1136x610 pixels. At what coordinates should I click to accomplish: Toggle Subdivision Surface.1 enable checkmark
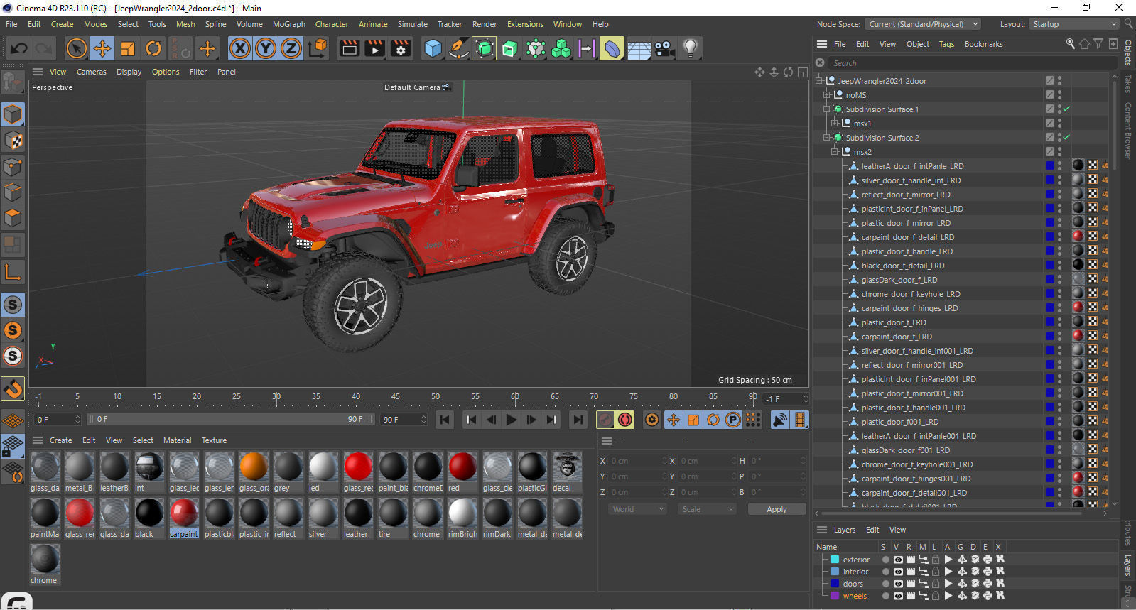pyautogui.click(x=1066, y=109)
